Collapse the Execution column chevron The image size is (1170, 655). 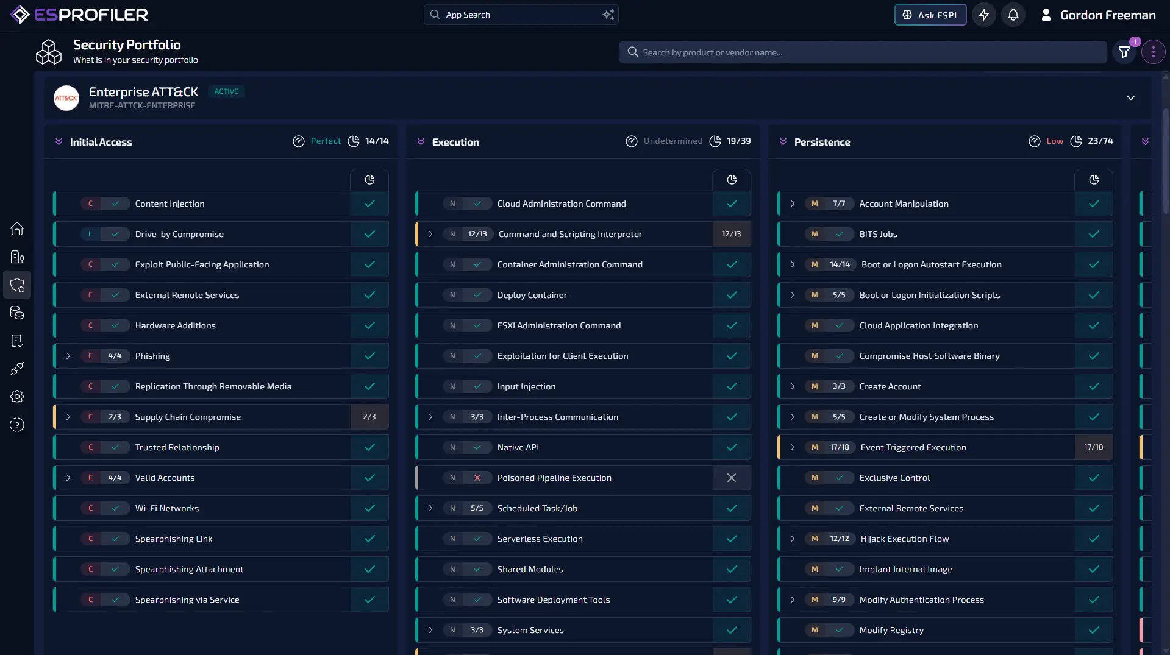coord(421,142)
